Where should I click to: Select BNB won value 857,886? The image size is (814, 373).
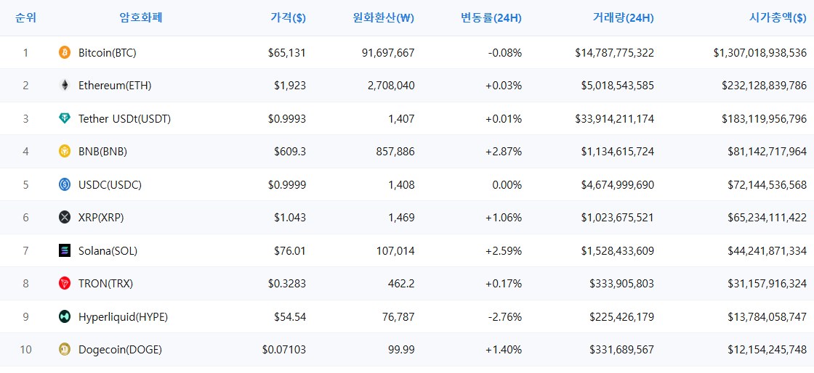pos(395,151)
